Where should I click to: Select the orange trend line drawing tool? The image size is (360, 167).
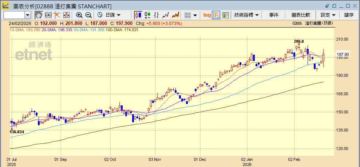pos(57,15)
